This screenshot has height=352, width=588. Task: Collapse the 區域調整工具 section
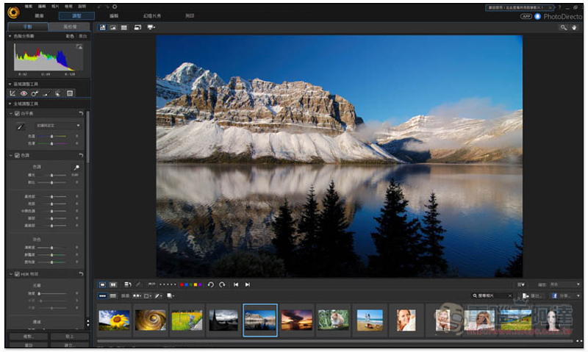[x=10, y=84]
